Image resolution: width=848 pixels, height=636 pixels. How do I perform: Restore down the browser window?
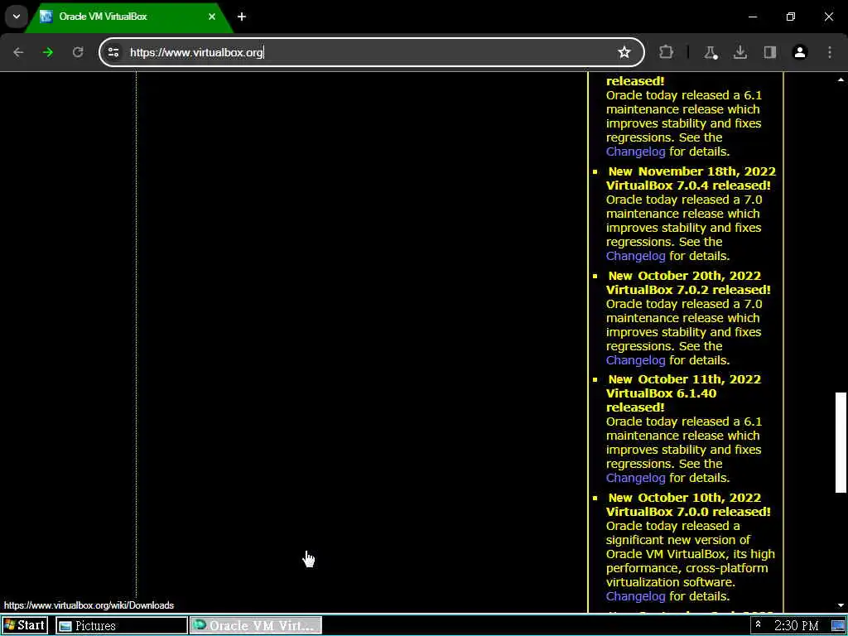point(791,17)
